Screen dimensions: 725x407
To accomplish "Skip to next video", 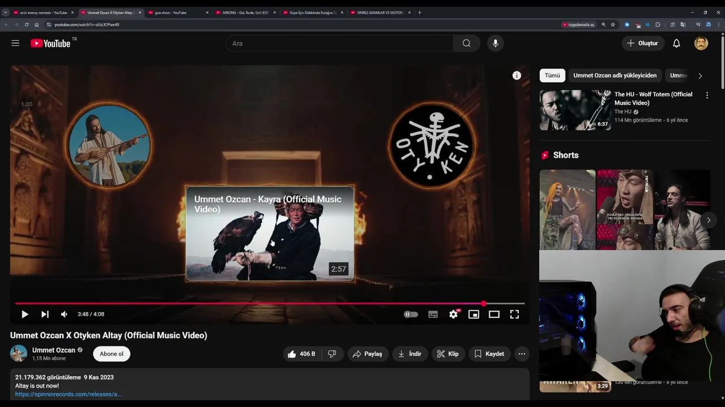I will pyautogui.click(x=45, y=314).
